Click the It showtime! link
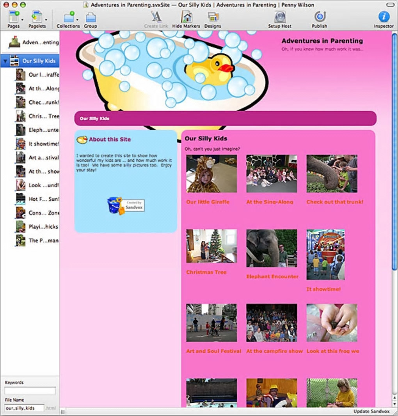The image size is (398, 416). tap(323, 289)
